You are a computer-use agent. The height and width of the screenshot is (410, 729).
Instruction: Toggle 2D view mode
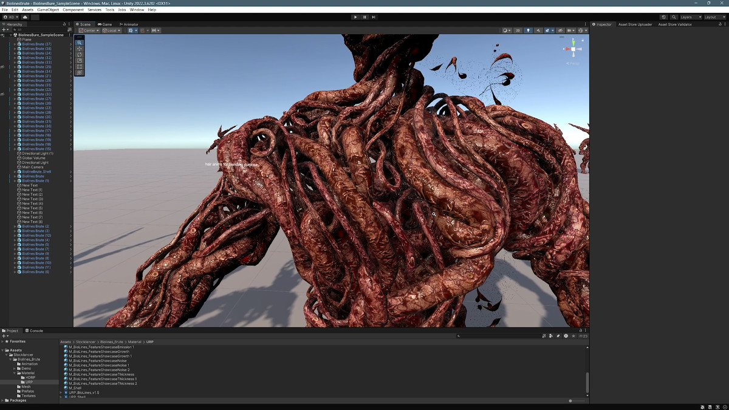518,30
